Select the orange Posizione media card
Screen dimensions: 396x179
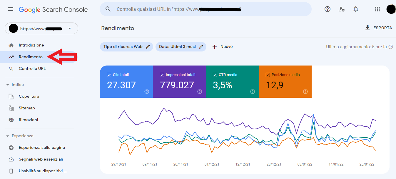click(x=285, y=82)
